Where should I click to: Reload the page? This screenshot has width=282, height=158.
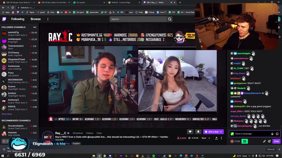(x=12, y=7)
